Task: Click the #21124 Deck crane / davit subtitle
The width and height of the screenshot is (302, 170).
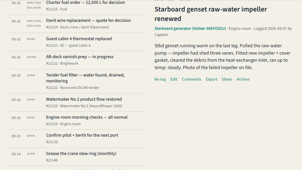Action: coord(78,27)
